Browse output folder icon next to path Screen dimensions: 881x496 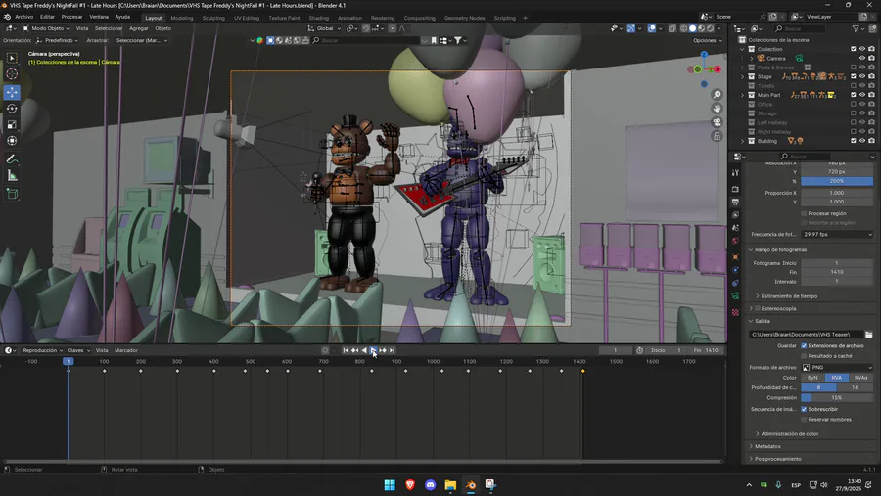[868, 335]
